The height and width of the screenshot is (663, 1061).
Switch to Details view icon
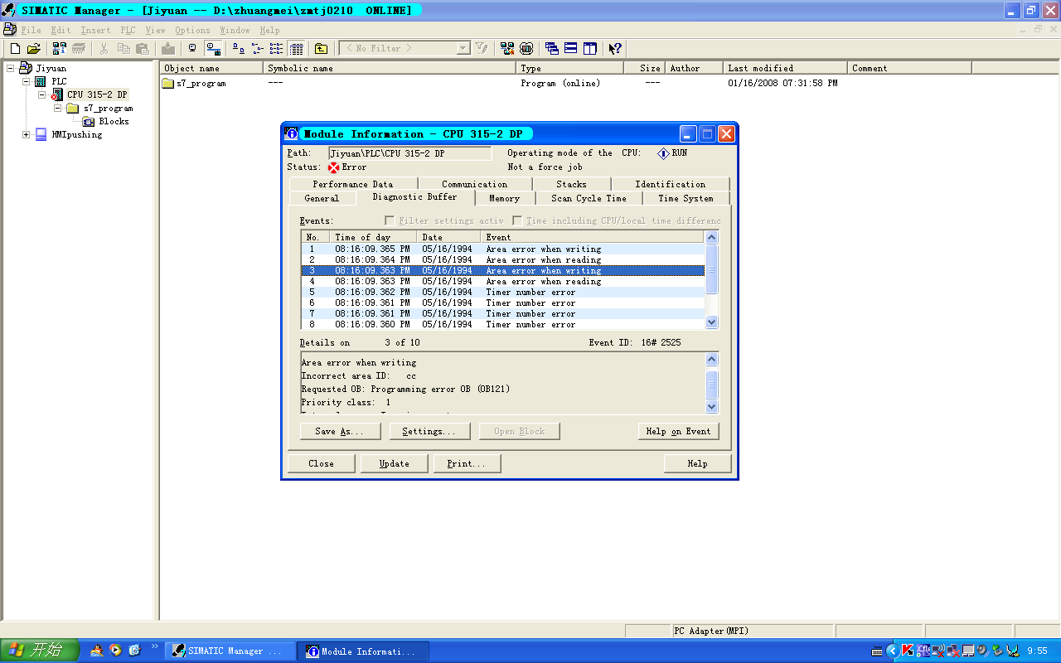point(297,49)
